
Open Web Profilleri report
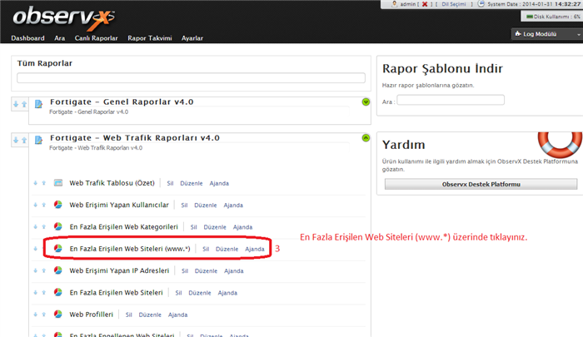pyautogui.click(x=91, y=315)
